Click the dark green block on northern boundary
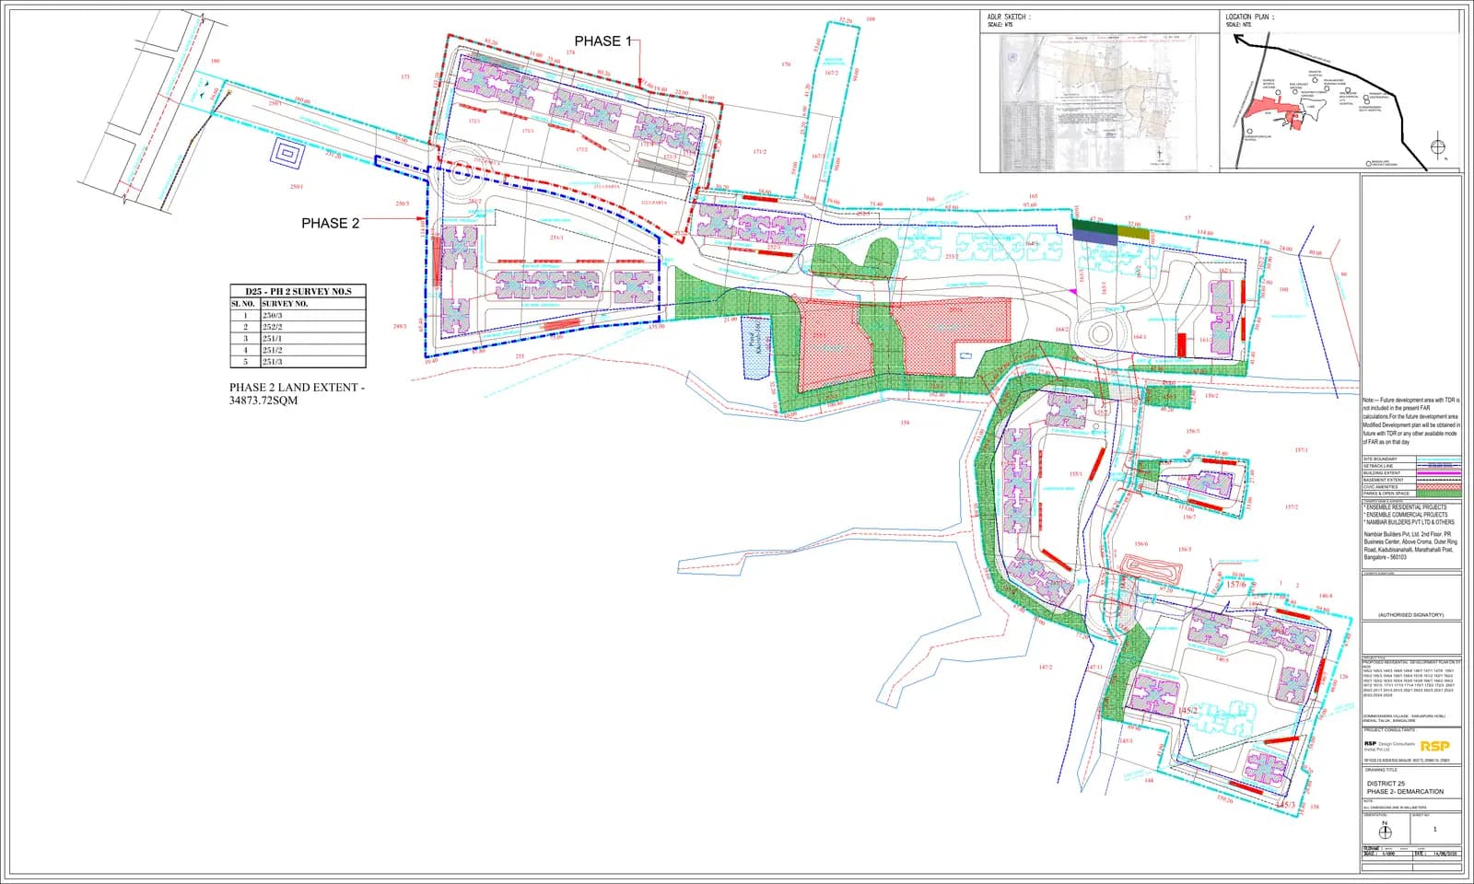This screenshot has height=884, width=1474. [1094, 225]
